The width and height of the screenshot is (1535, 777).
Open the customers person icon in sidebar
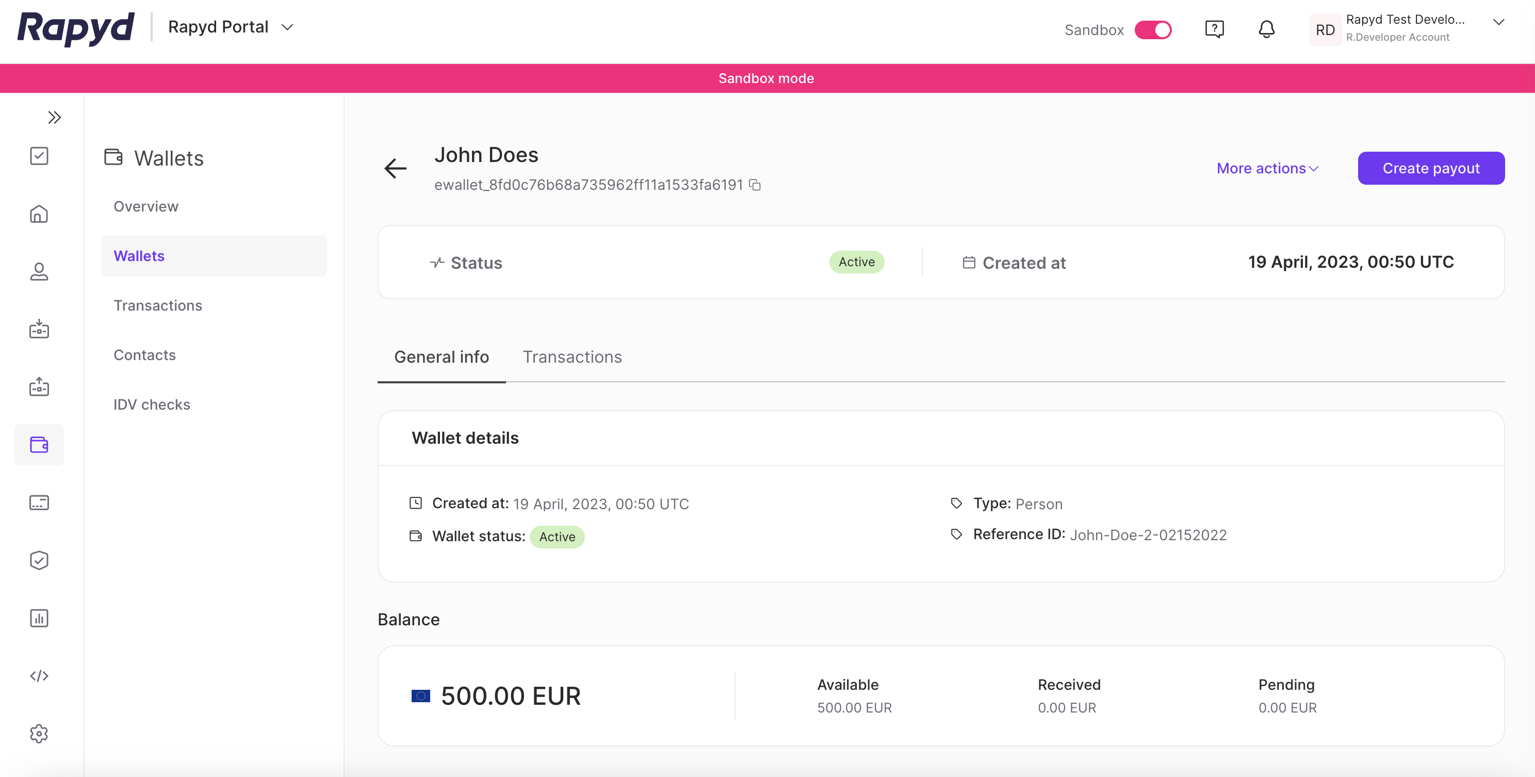(39, 272)
